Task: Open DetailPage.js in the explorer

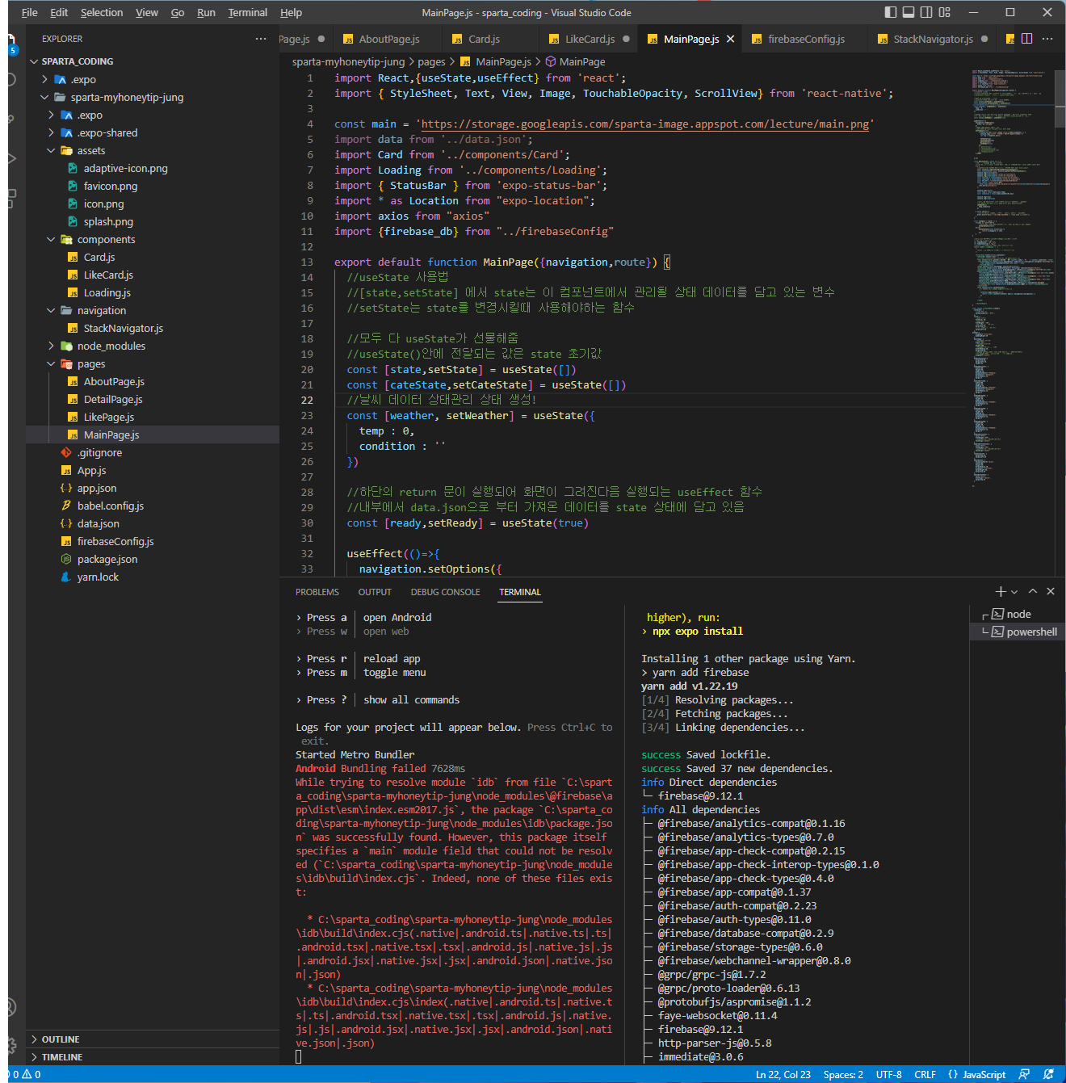Action: coord(113,400)
